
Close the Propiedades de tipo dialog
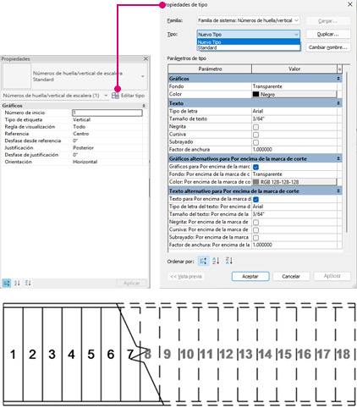click(x=350, y=4)
